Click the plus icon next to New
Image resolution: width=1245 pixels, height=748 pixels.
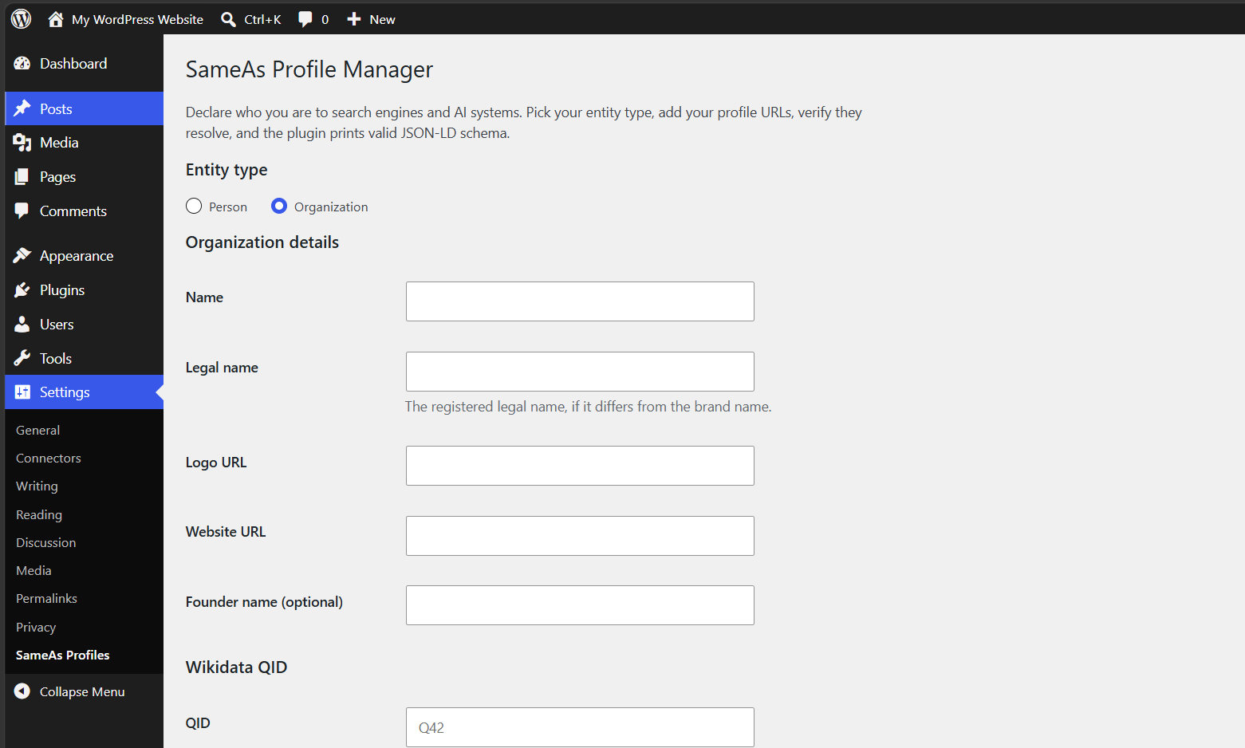[x=354, y=19]
